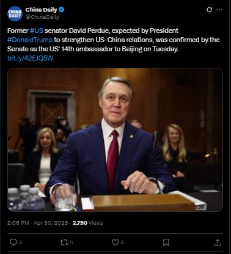Open the Grok explain icon
Image resolution: width=231 pixels, height=254 pixels.
209,10
